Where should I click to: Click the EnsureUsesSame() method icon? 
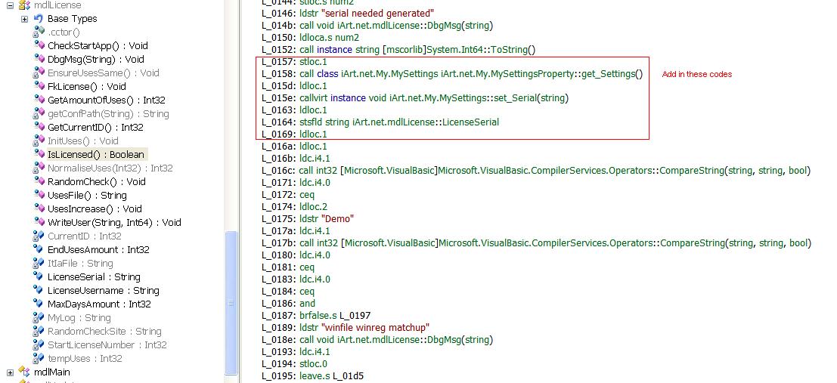click(x=39, y=73)
